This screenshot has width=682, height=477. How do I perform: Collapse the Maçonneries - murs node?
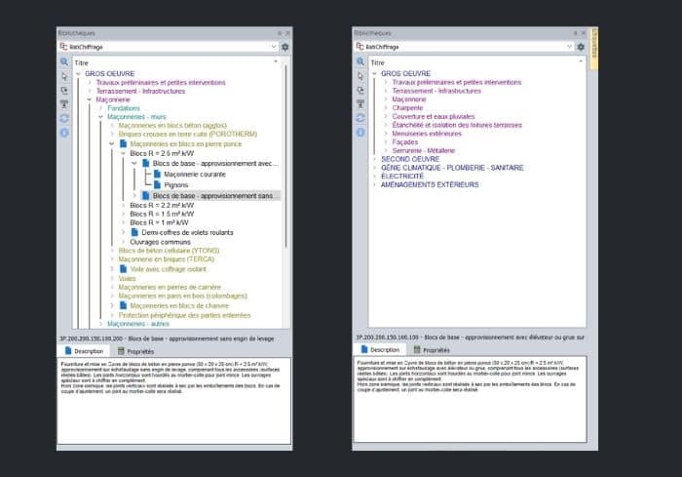pyautogui.click(x=100, y=117)
